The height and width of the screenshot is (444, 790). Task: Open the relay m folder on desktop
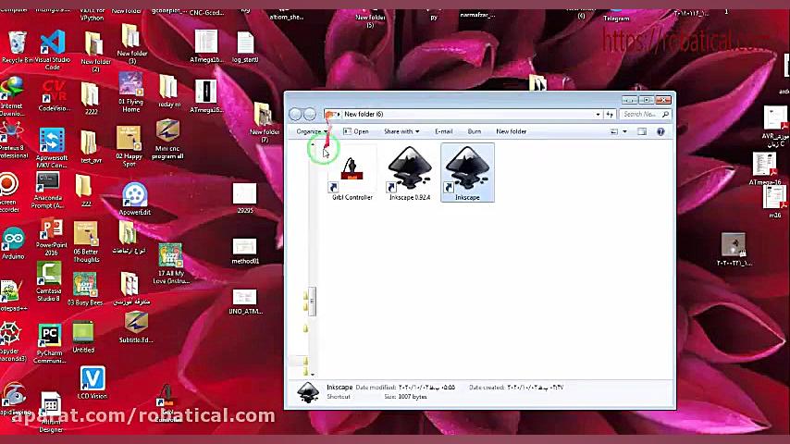[169, 92]
